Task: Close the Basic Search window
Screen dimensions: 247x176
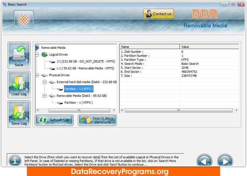Action: [241, 5]
